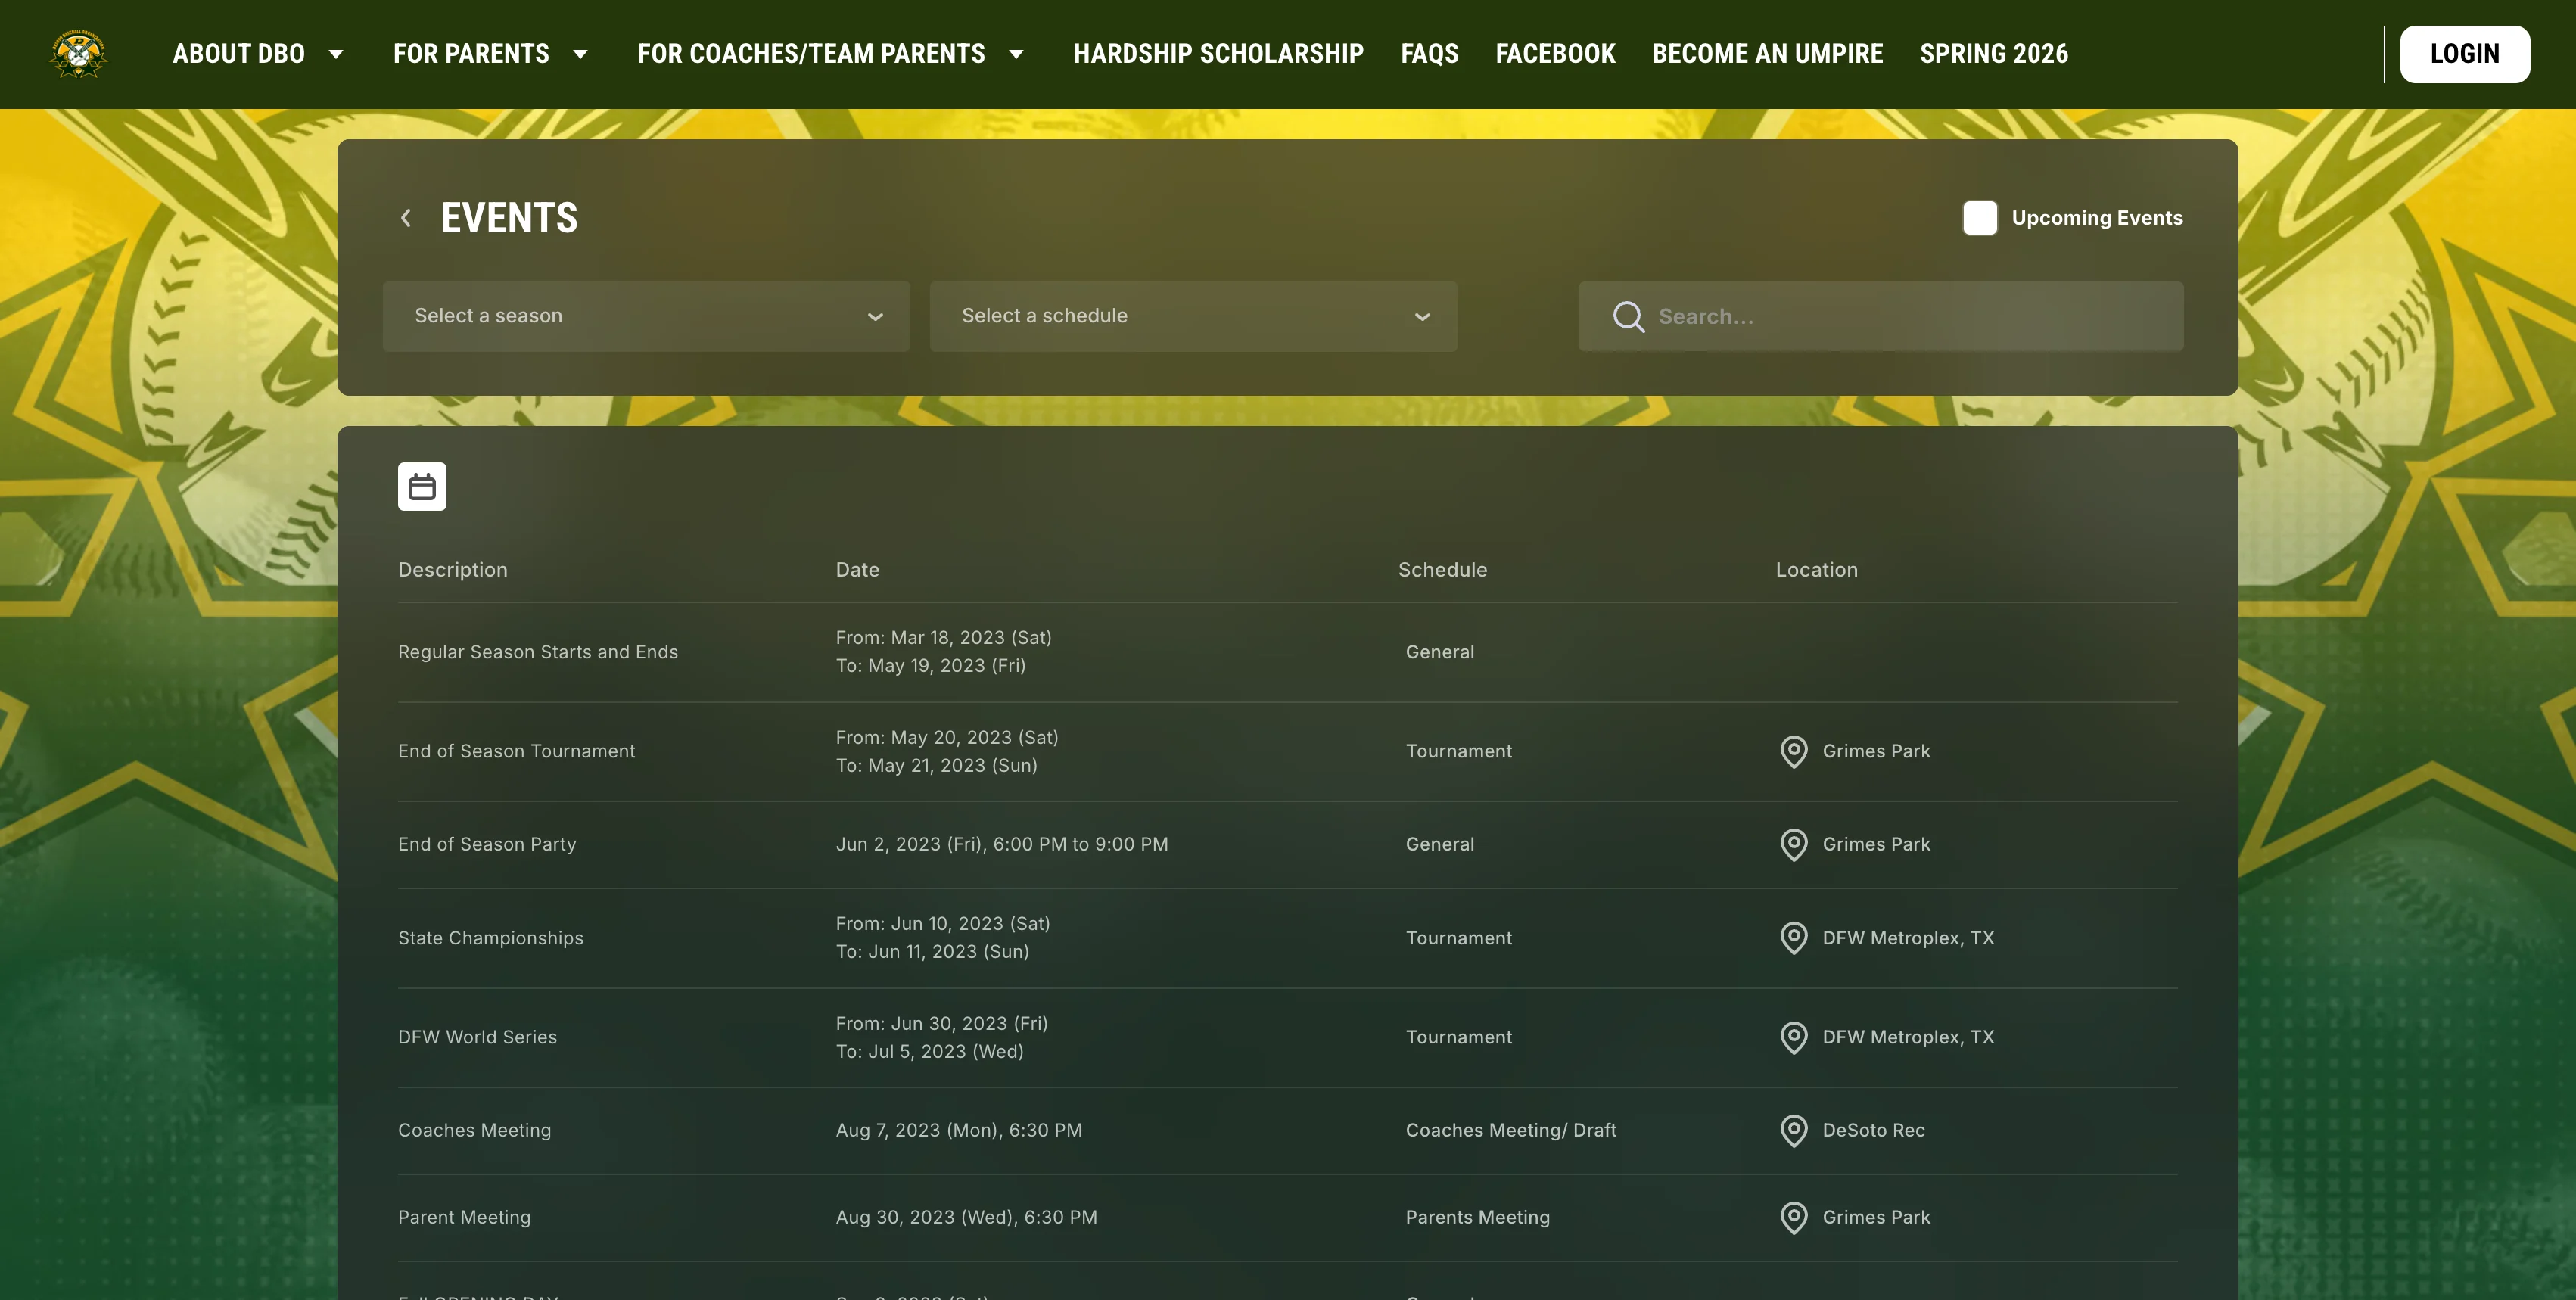Screen dimensions: 2576x1300
Task: Expand the For Coaches/Team Parents arrow
Action: [x=1016, y=54]
